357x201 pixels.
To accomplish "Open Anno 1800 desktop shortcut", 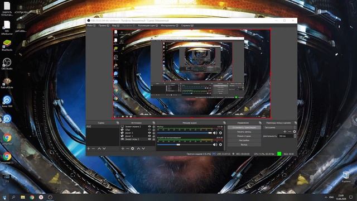I will click(7, 102).
